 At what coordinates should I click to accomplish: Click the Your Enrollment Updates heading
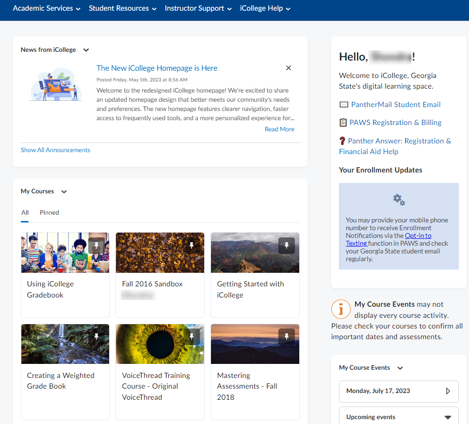click(380, 170)
